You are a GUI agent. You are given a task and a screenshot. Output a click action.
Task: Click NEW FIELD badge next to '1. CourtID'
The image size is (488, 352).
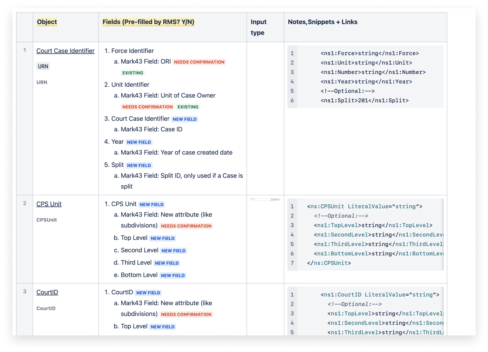[148, 293]
